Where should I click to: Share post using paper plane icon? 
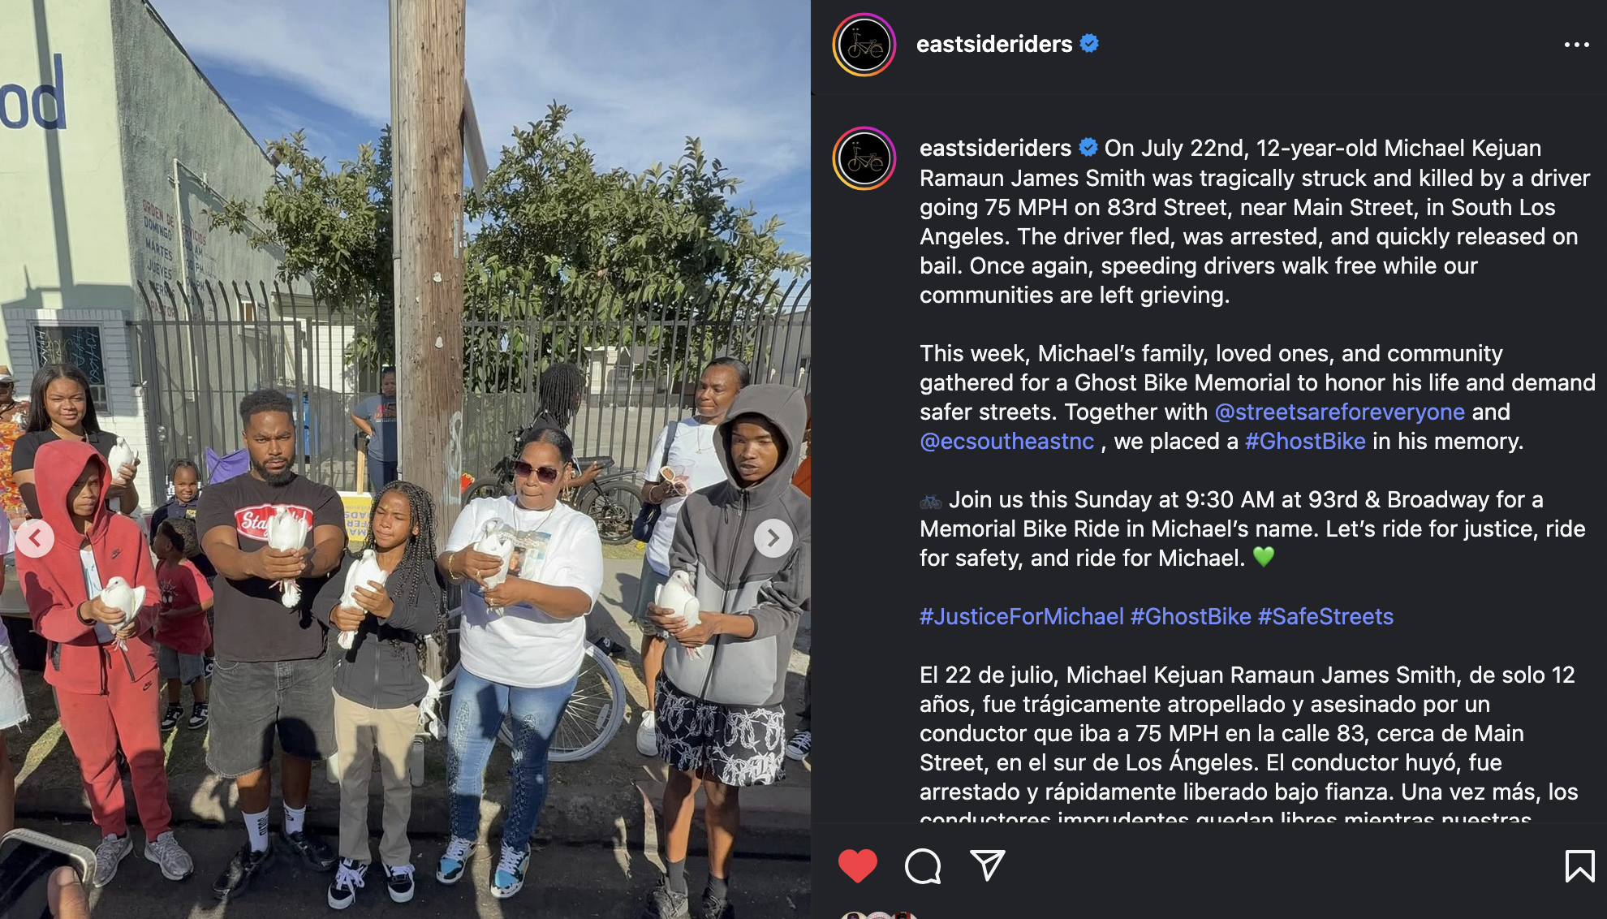pos(988,865)
